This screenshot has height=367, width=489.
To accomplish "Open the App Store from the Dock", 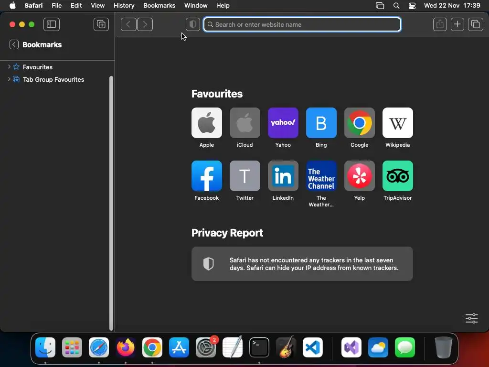I will pyautogui.click(x=179, y=347).
